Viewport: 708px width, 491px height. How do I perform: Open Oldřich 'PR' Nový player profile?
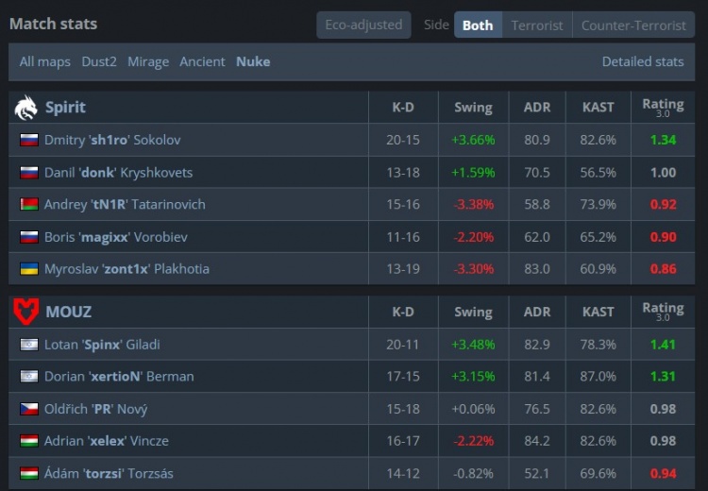coord(95,409)
